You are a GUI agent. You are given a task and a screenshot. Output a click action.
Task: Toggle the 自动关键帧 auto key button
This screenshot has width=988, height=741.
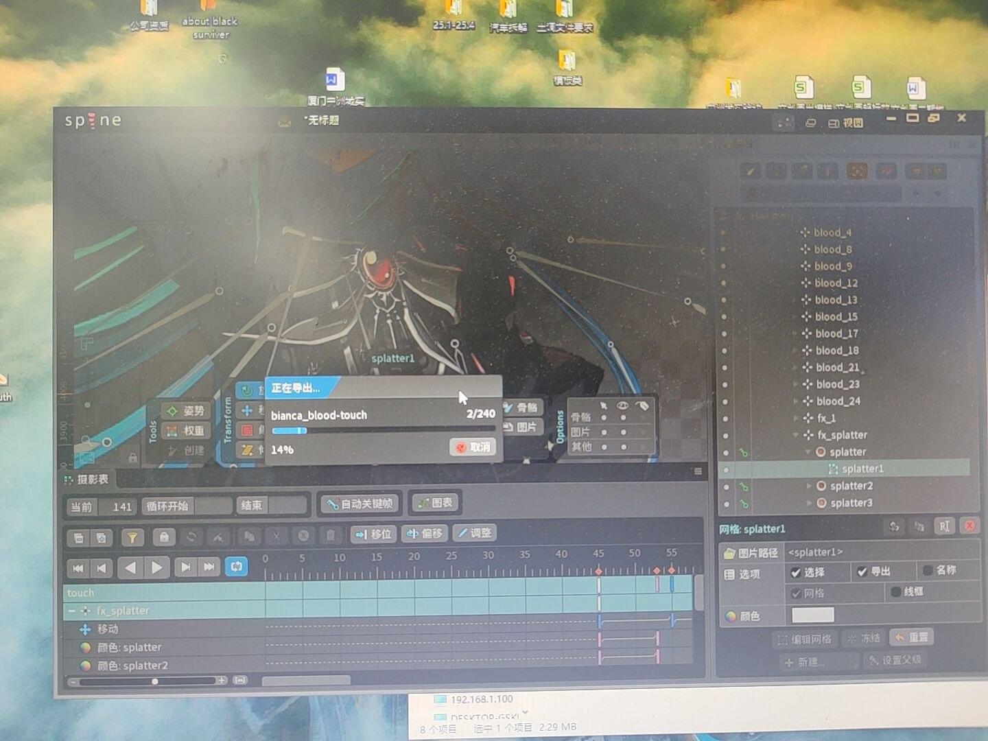click(x=361, y=504)
